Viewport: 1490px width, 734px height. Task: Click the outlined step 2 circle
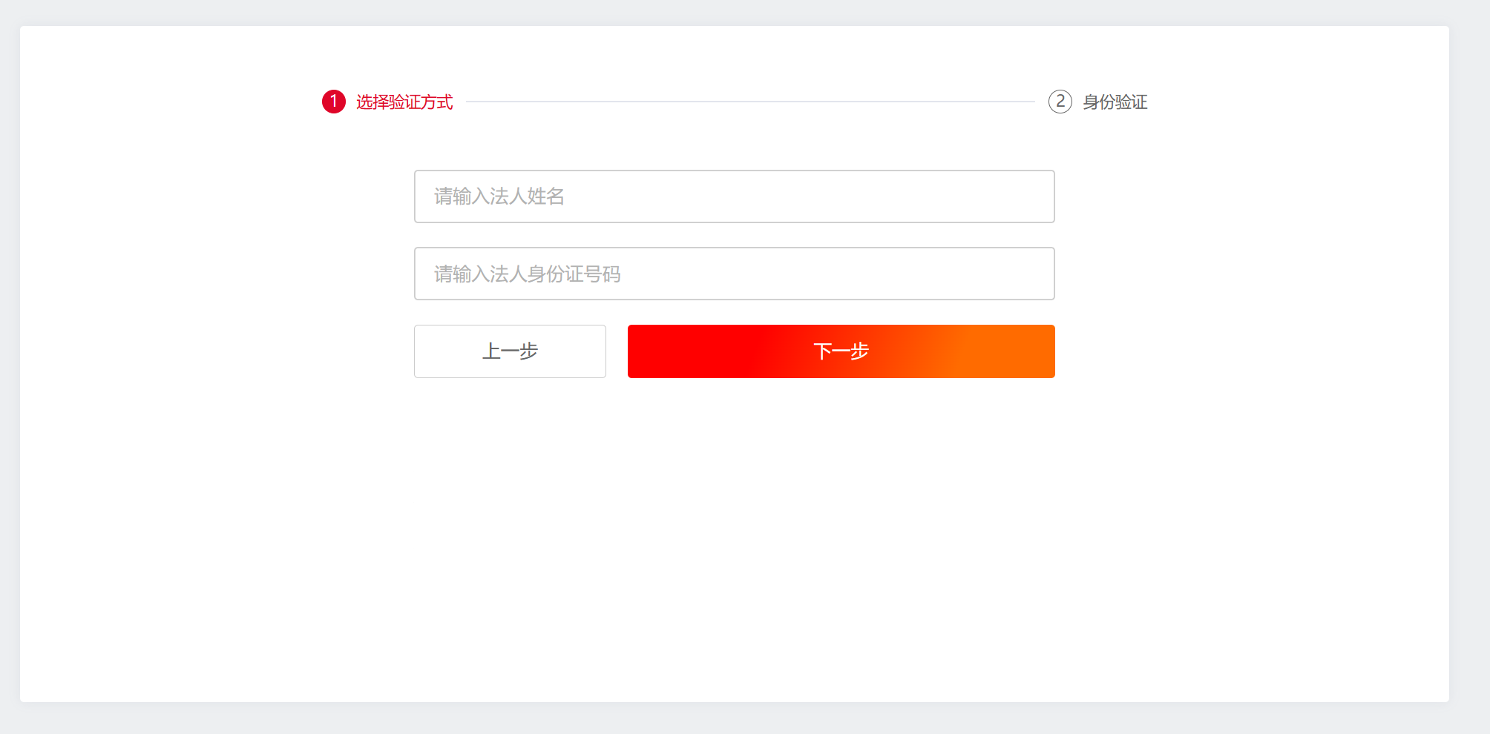coord(1060,102)
